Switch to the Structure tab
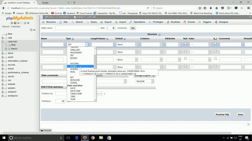Viewport: 252px width, 141px height. coord(49,22)
